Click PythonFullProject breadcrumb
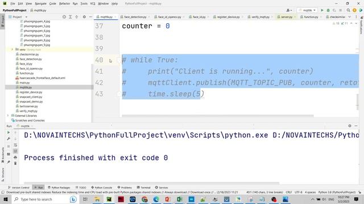Viewport: 364px width, 204px height. click(x=14, y=10)
